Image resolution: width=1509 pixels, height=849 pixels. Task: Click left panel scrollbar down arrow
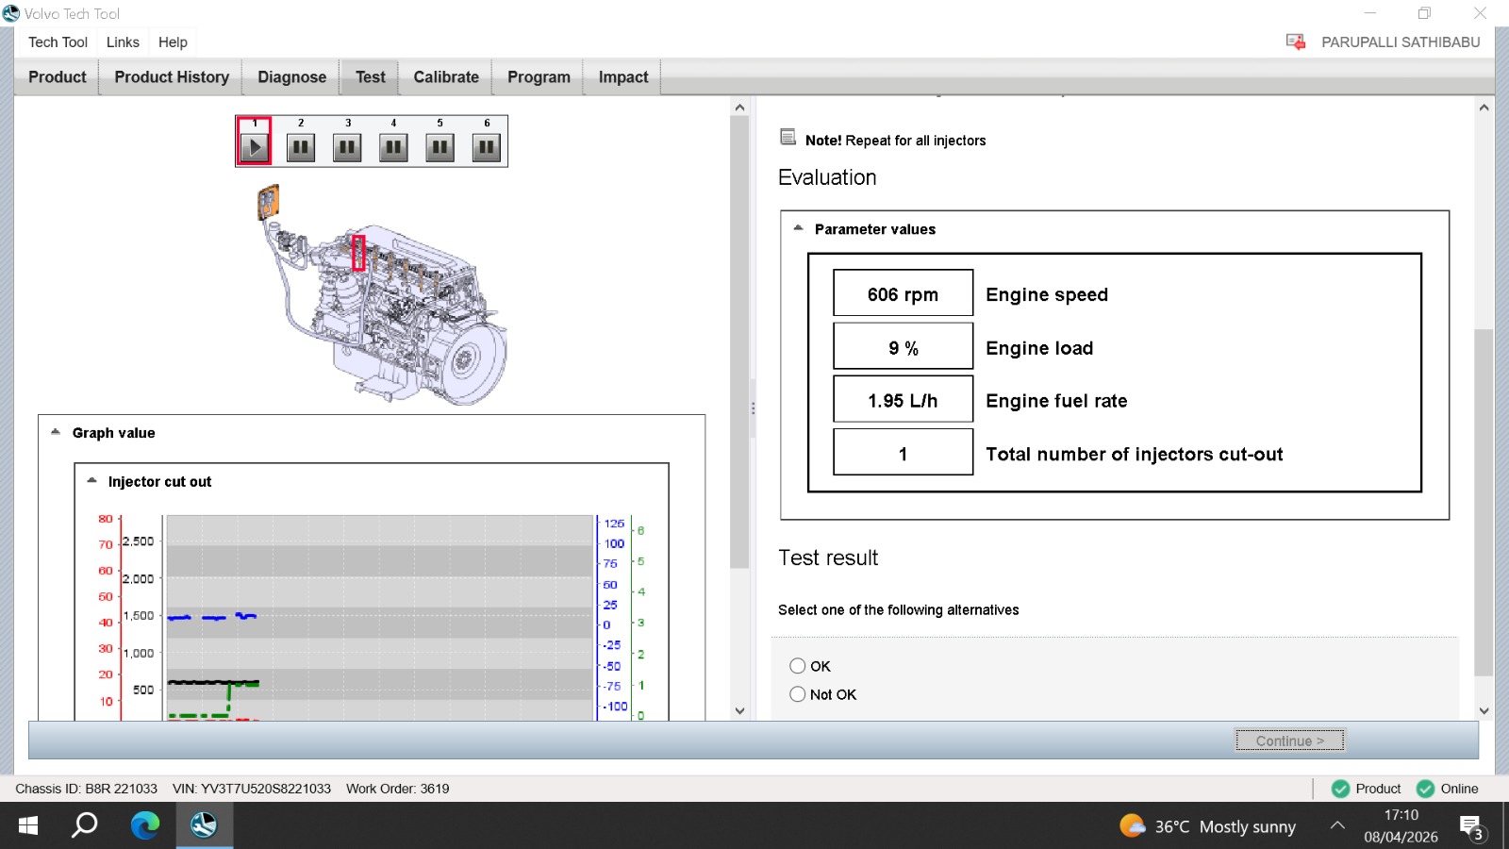(739, 710)
